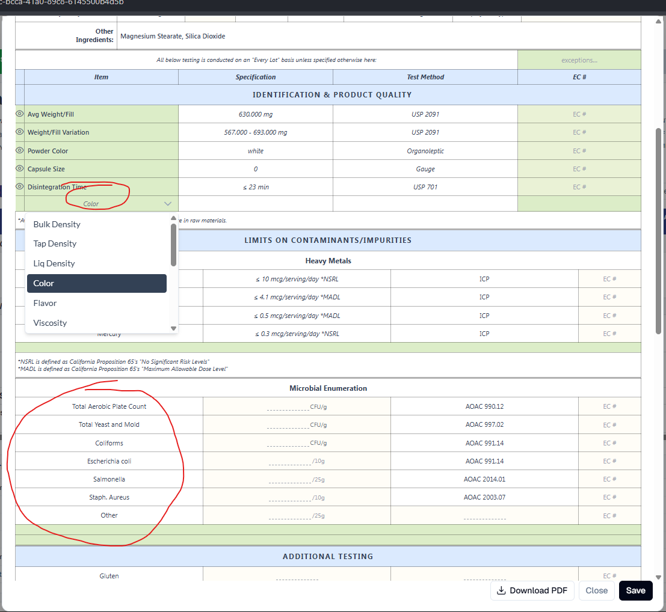Click the exceptions input field
The width and height of the screenshot is (666, 612).
(579, 60)
